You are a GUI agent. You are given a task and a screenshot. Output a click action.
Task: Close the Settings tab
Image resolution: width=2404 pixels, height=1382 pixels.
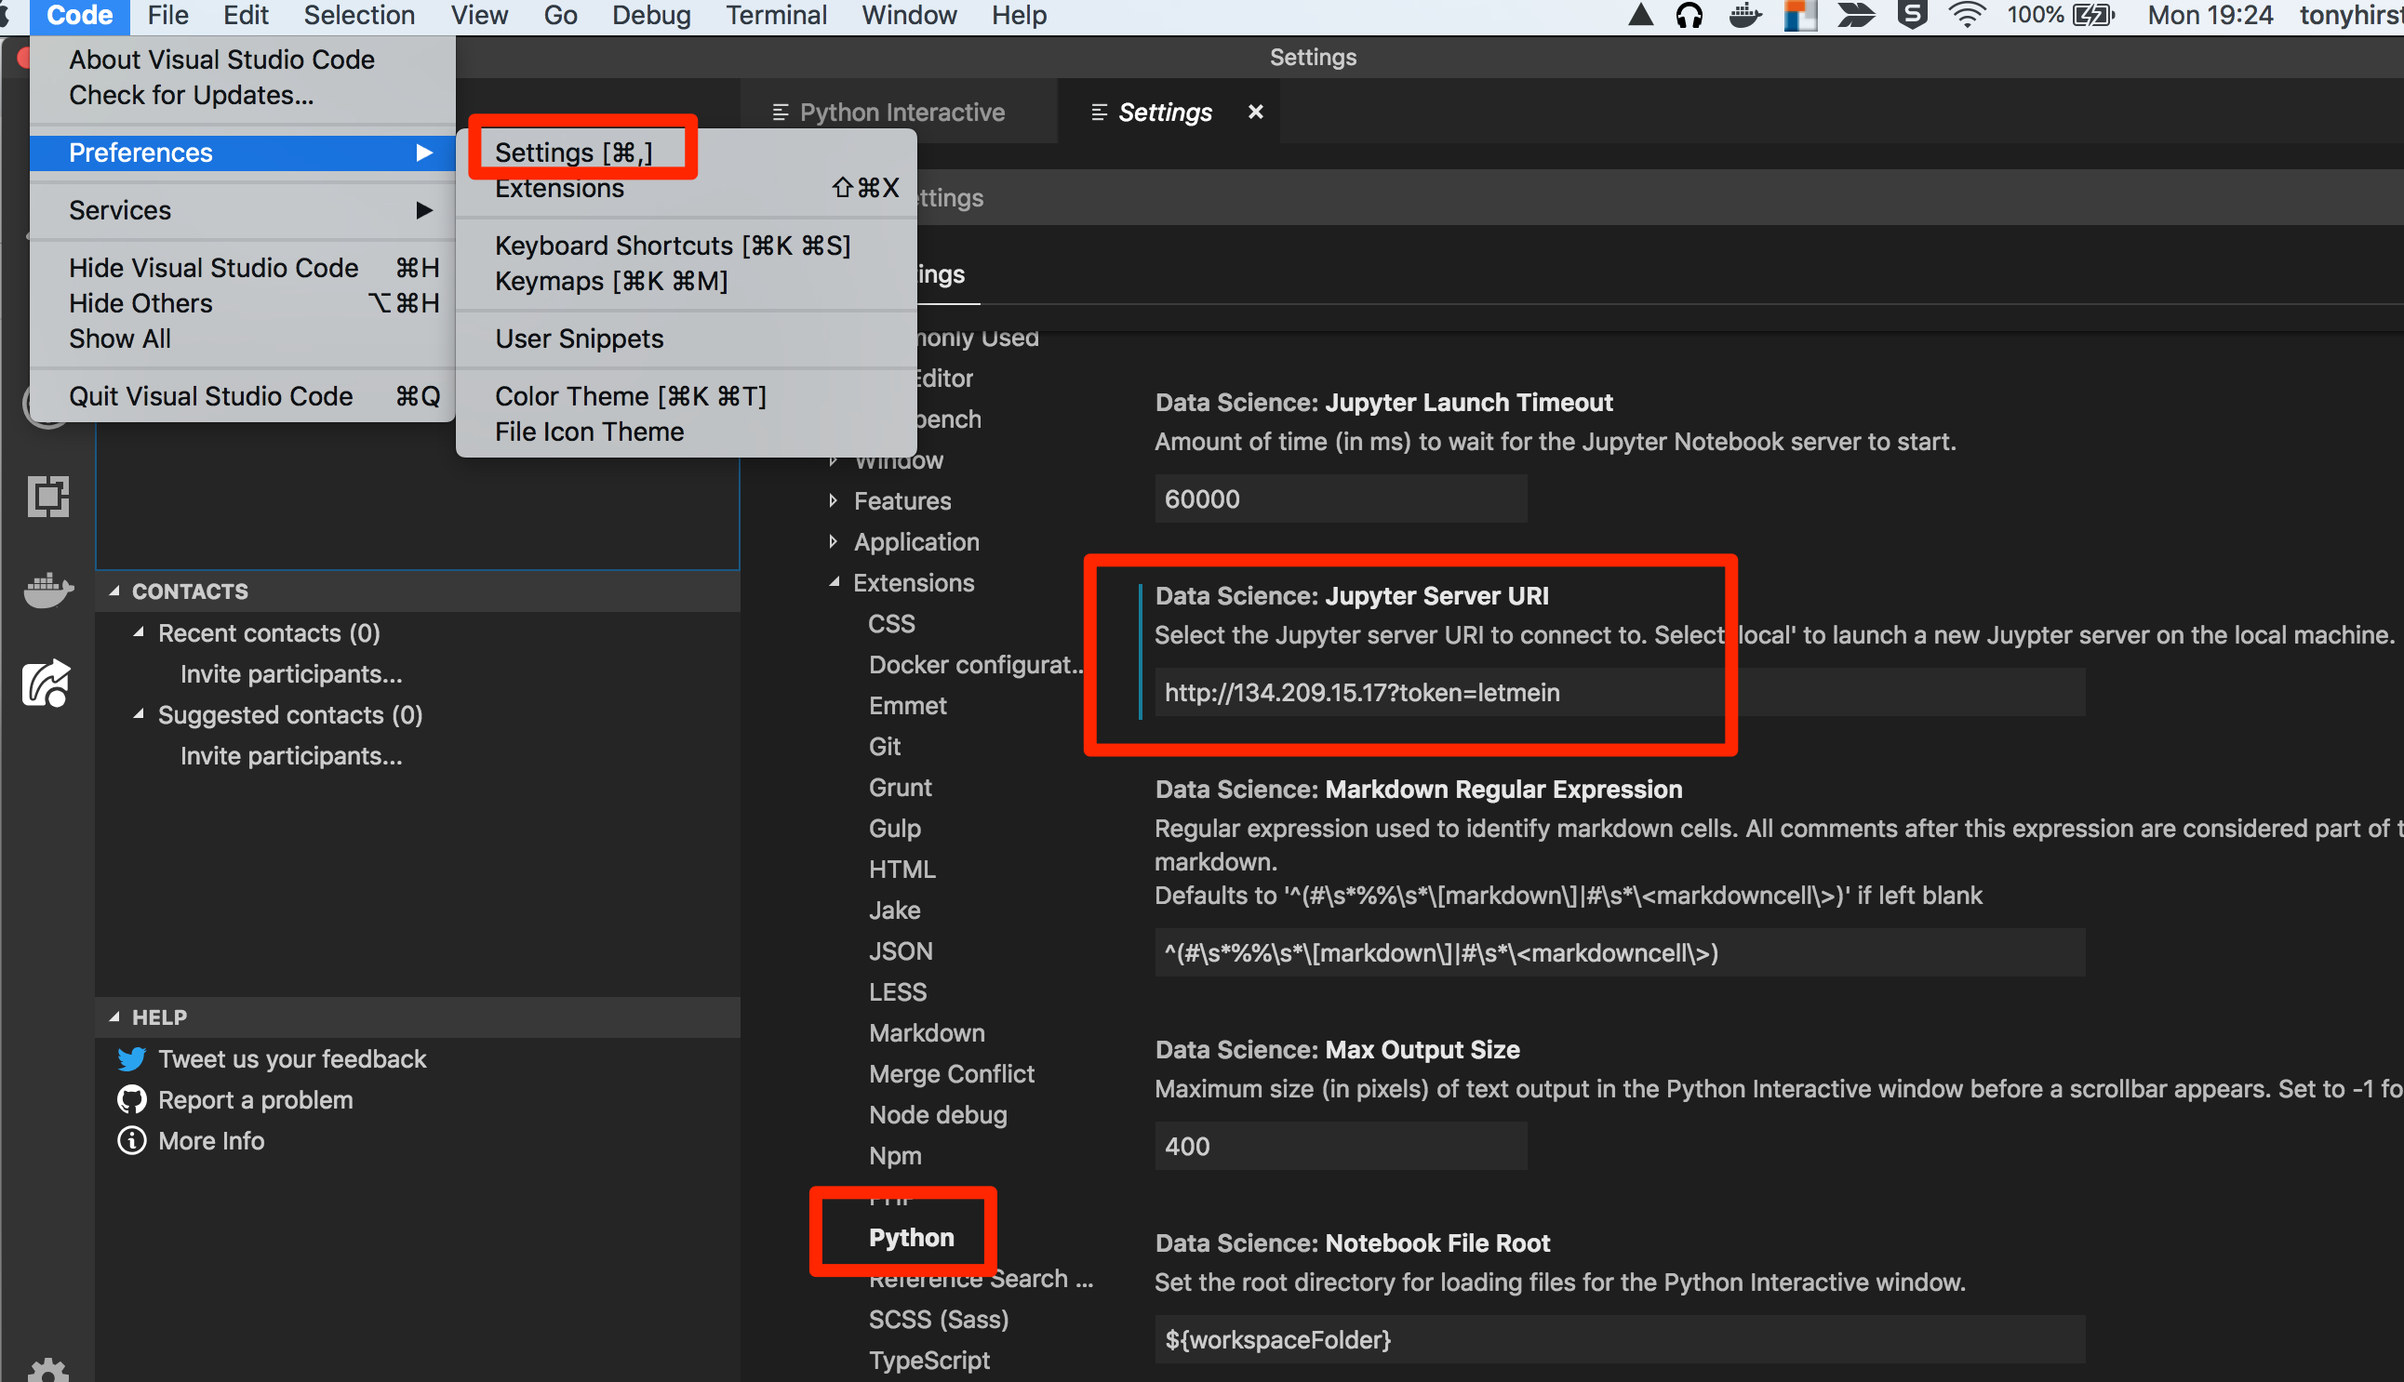[x=1255, y=112]
